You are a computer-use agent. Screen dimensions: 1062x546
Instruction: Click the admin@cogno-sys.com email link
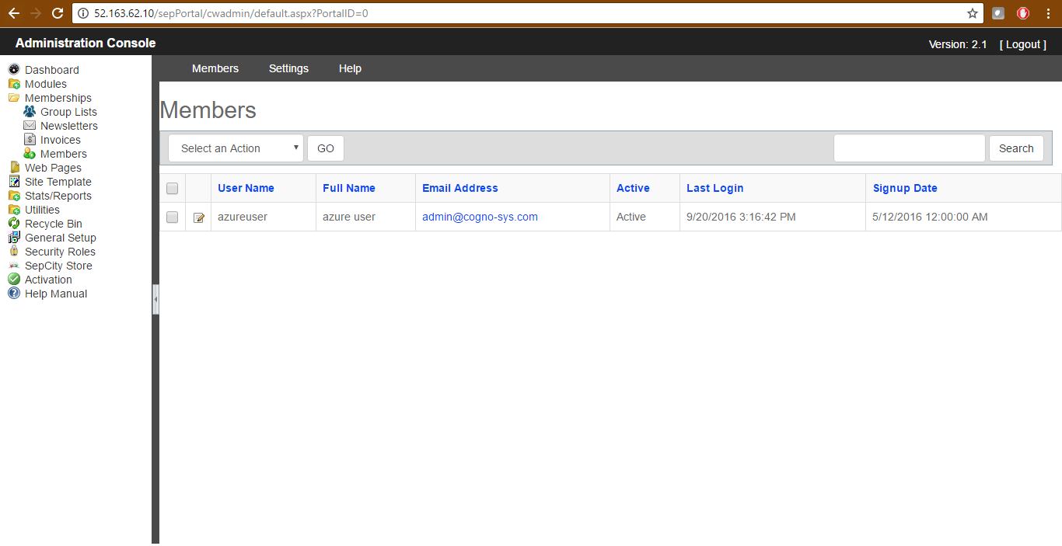[480, 217]
